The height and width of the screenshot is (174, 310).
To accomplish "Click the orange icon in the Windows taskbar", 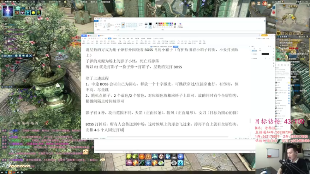I will (10, 172).
